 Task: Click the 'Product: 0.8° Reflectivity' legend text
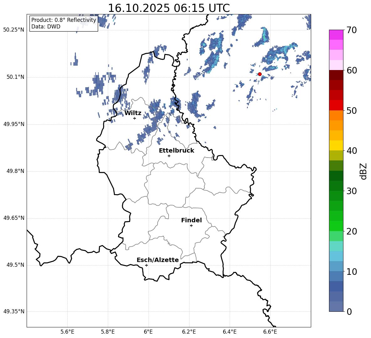coord(64,20)
